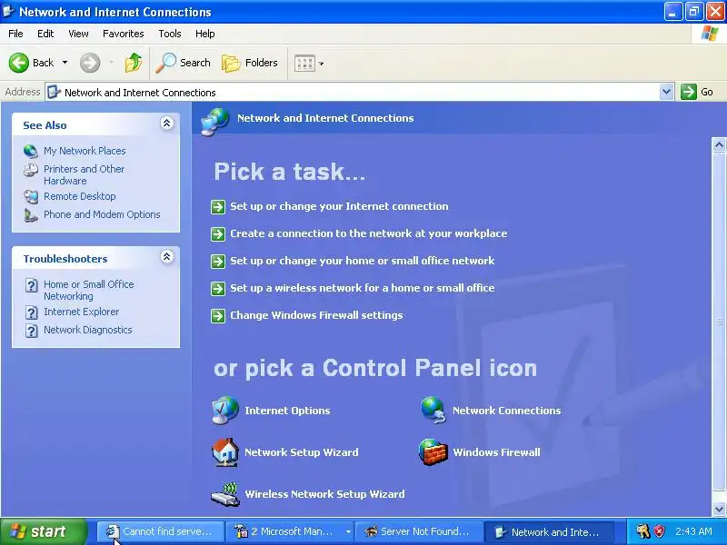Image resolution: width=727 pixels, height=545 pixels.
Task: Select Set up or change your Internet connection
Action: [x=339, y=206]
